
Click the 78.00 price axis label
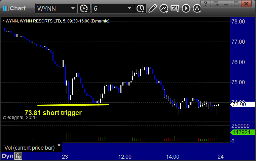point(238,21)
